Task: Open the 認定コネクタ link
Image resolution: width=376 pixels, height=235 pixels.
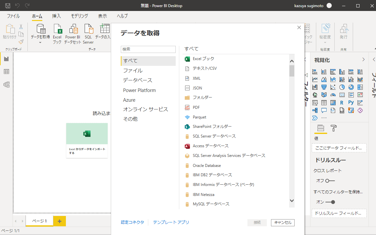Action: (133, 222)
